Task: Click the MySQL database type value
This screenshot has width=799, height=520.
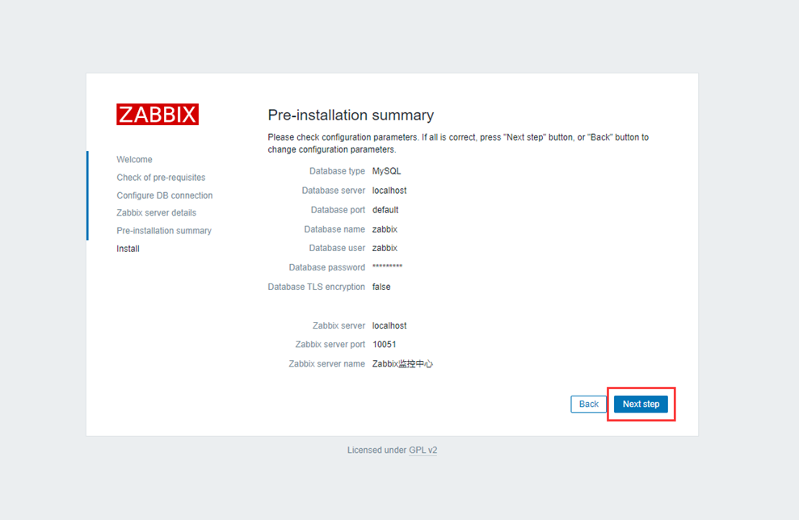Action: point(386,171)
